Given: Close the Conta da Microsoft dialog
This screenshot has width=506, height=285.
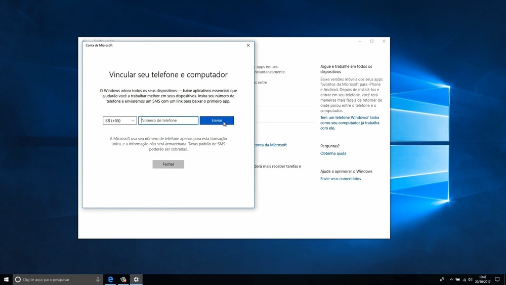Looking at the screenshot, I should click(248, 45).
